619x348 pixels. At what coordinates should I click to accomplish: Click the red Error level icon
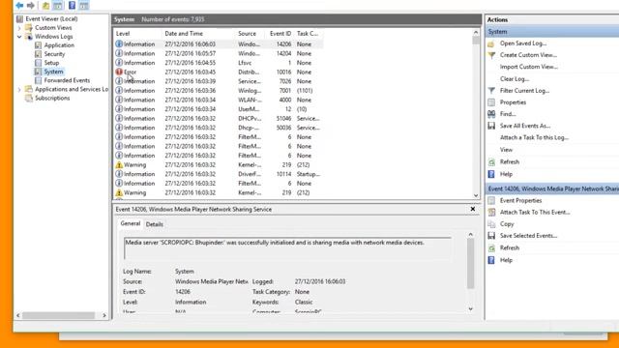pyautogui.click(x=119, y=72)
